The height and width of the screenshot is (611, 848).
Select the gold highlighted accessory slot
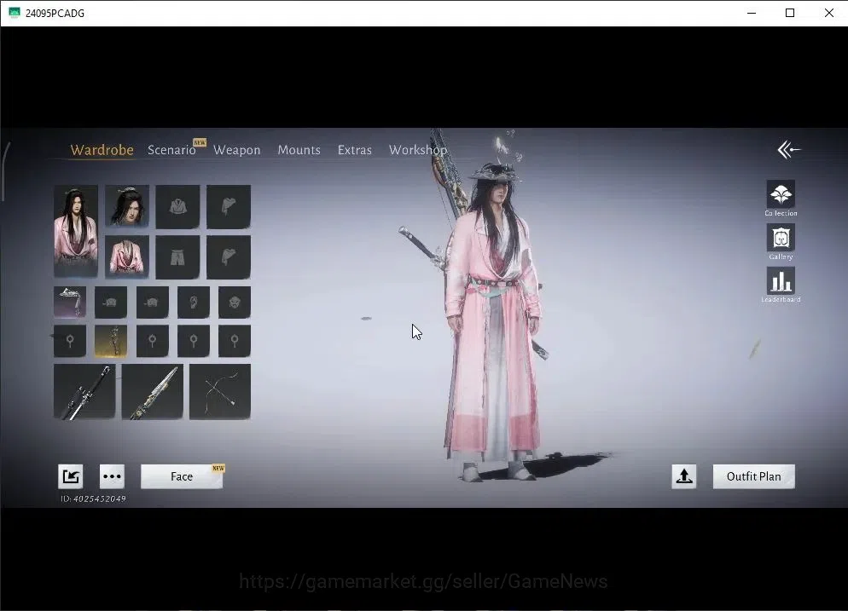[111, 341]
